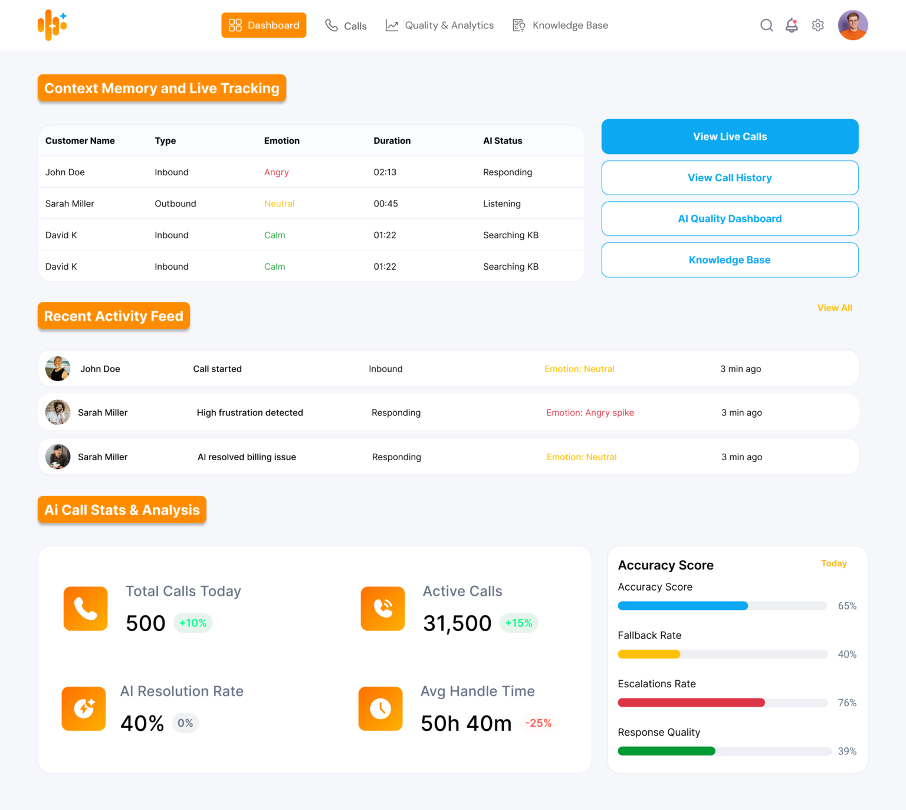The image size is (906, 810).
Task: Open the Today filter on Accuracy Score
Action: [x=833, y=563]
